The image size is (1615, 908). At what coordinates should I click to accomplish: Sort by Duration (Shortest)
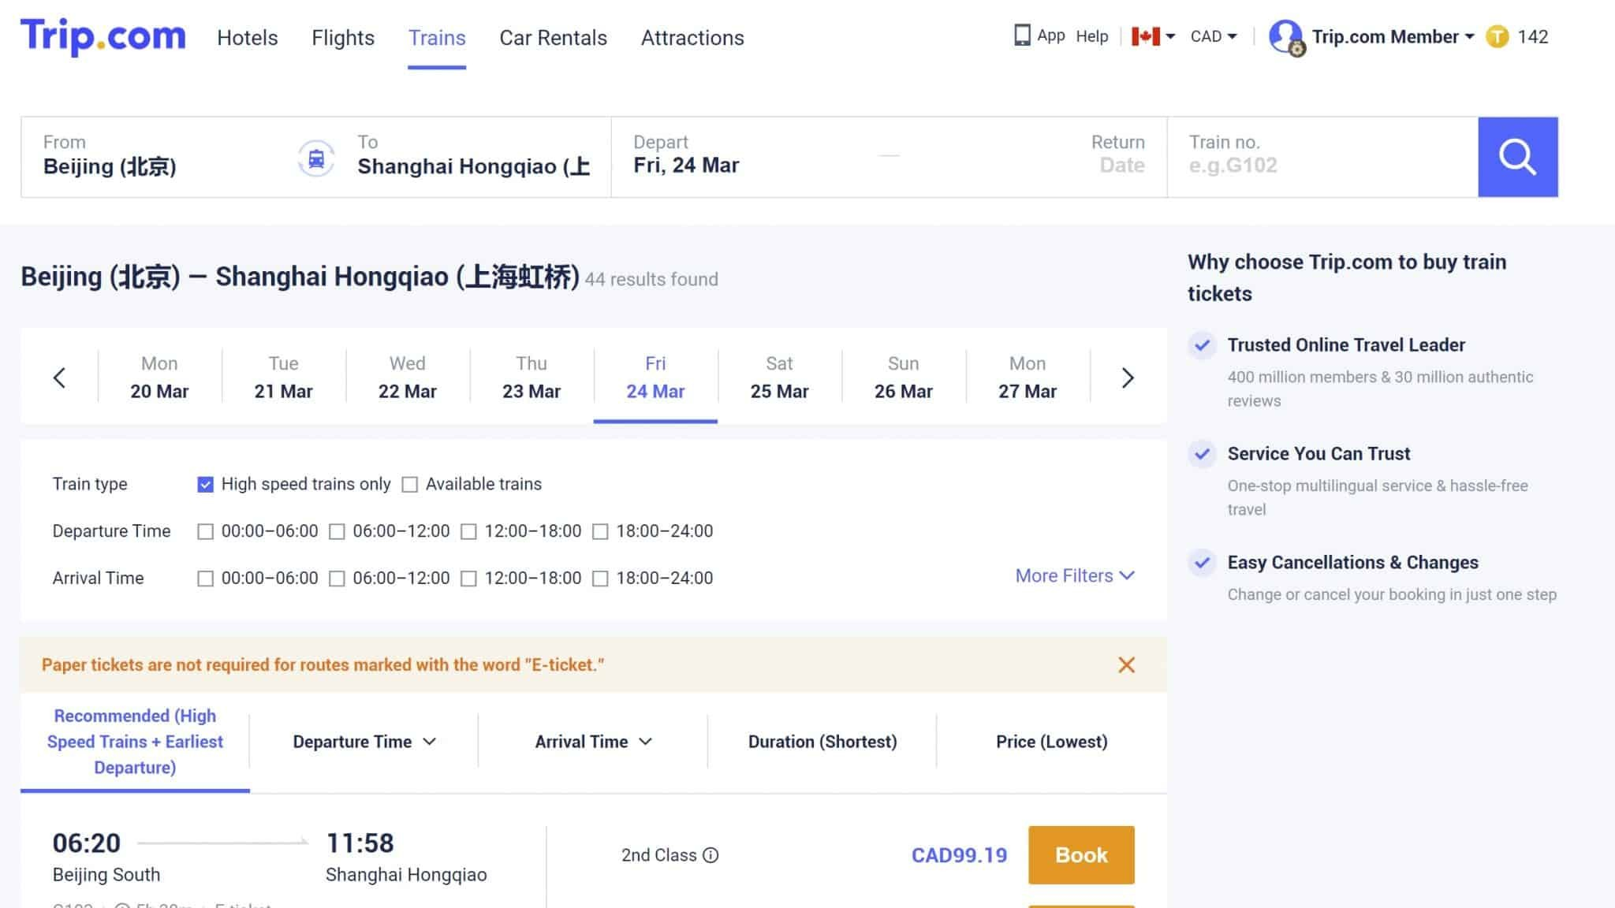click(x=822, y=742)
